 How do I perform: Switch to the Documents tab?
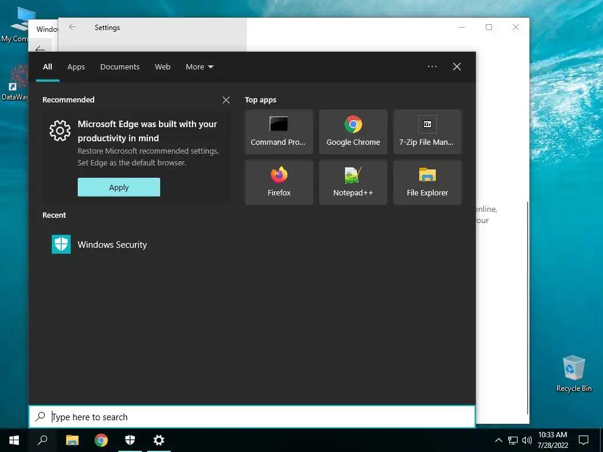120,67
